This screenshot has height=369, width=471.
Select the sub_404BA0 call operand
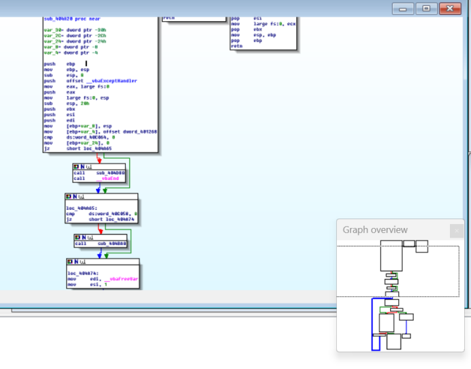(x=111, y=243)
